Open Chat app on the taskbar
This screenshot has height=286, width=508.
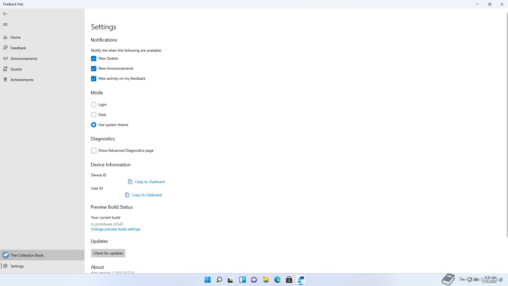[254, 280]
